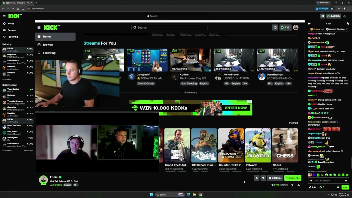Collapse the chat panel with arrow icon
The height and width of the screenshot is (198, 352).
pos(309,24)
